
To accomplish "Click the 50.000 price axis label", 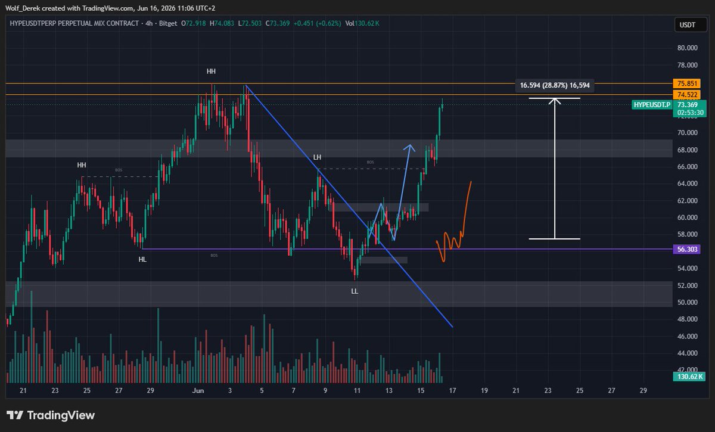I will (x=686, y=302).
